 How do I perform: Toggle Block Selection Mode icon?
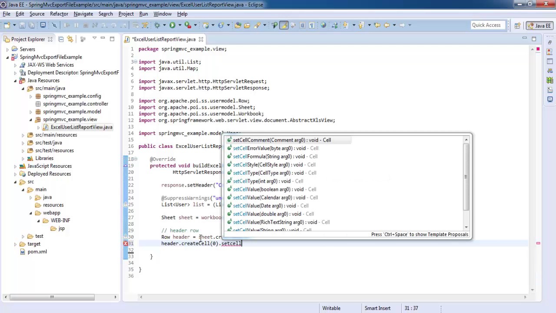(x=302, y=25)
